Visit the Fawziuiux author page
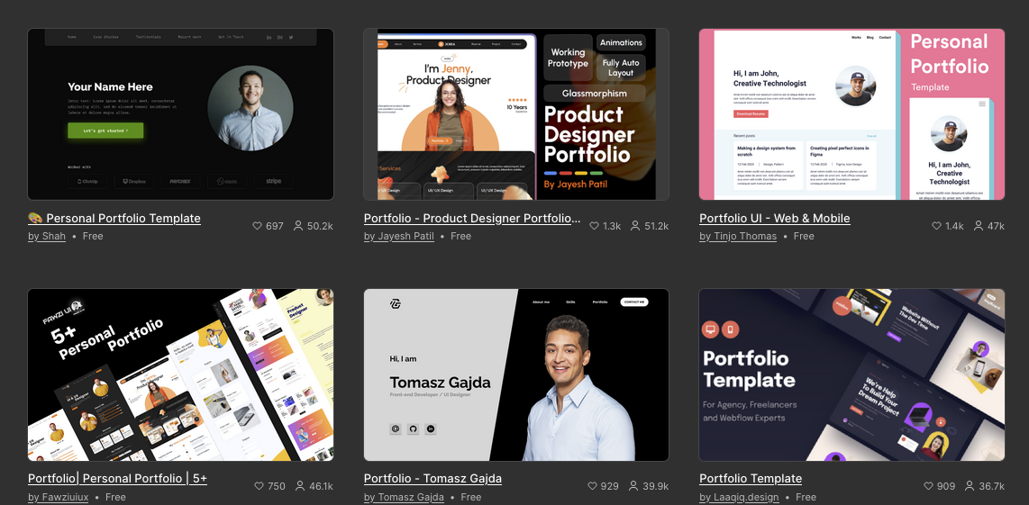Viewport: 1029px width, 505px height. [x=59, y=497]
